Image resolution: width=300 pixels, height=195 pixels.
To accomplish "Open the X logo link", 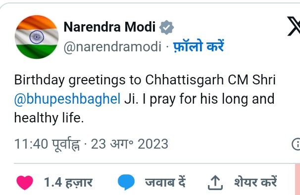I will click(294, 26).
